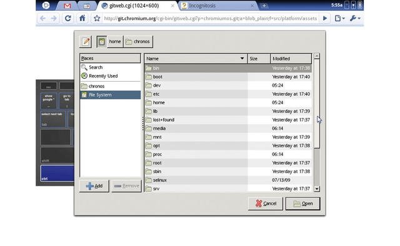
Task: Click the mnt folder icon
Action: pos(149,137)
